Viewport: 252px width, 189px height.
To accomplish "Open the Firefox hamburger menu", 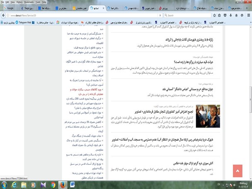I will tap(248, 15).
